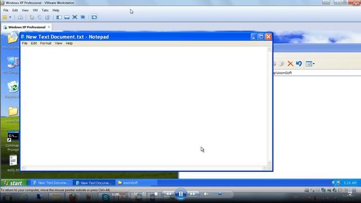Viewport: 361px width, 203px height.
Task: Enter full screen mode via VMware toolbar icon
Action: 75,17
